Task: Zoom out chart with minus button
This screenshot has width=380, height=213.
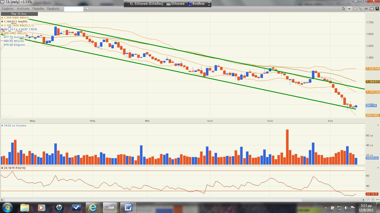Action: 368,200
